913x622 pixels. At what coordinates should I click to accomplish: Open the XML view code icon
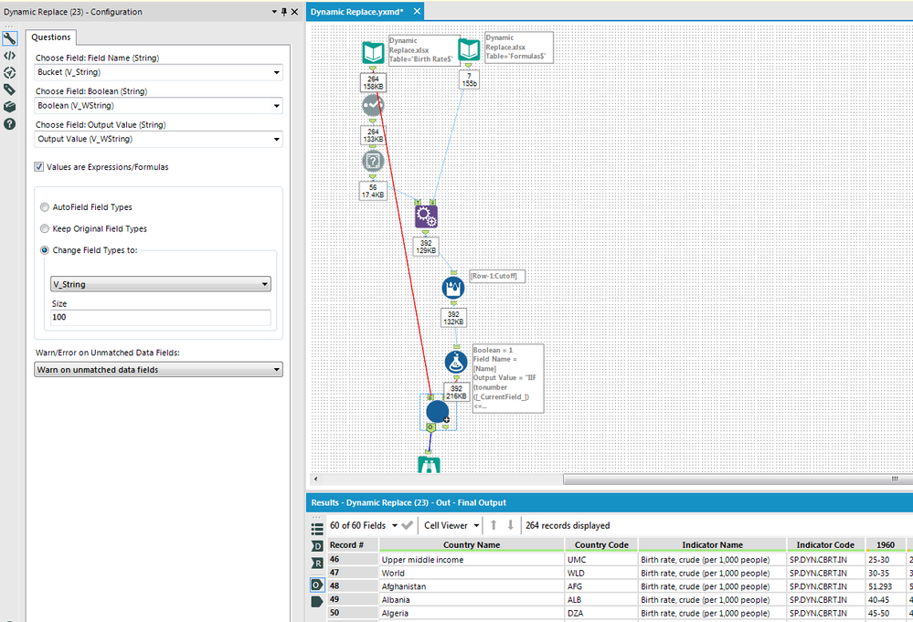tap(9, 56)
